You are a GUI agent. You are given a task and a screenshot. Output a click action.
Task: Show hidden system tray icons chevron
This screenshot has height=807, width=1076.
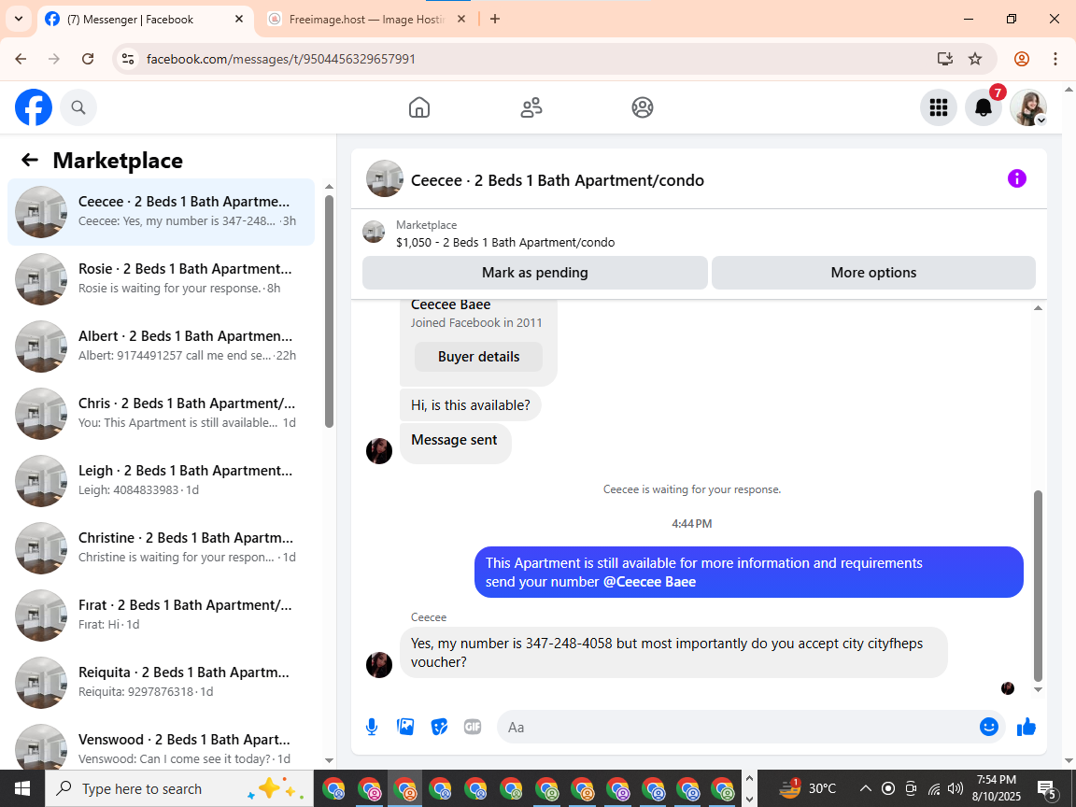point(865,788)
